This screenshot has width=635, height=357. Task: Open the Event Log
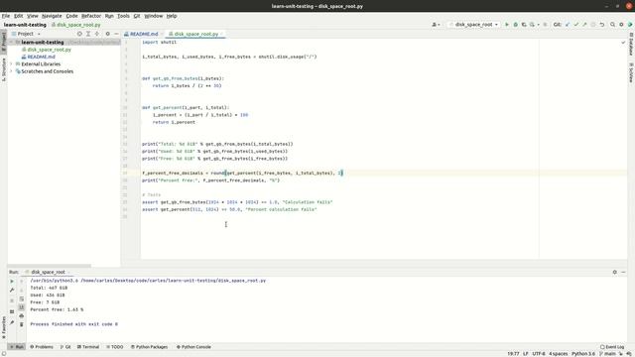(612, 347)
